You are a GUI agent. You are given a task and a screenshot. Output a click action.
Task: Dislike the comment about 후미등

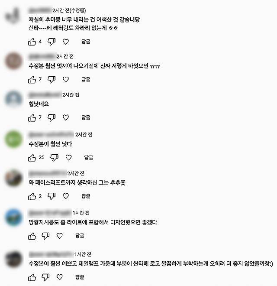point(52,42)
